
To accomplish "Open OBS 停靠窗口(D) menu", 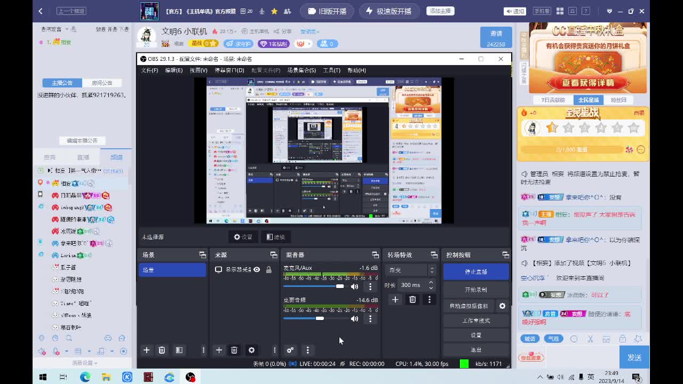I will pyautogui.click(x=229, y=70).
